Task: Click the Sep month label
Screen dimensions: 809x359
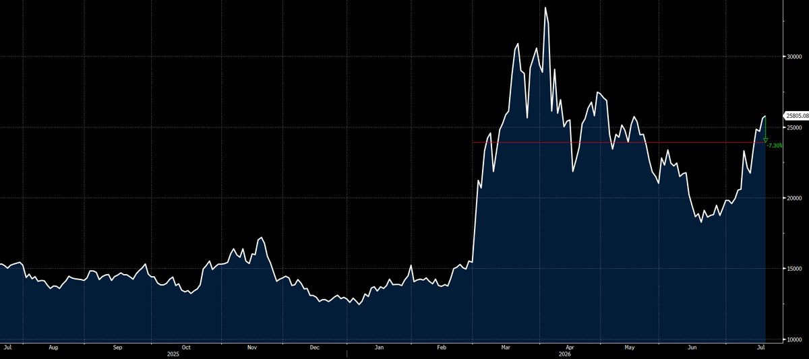Action: [117, 348]
